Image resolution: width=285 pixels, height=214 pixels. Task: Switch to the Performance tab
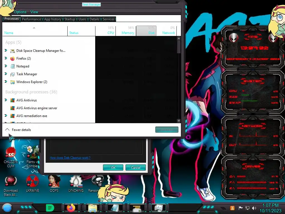[31, 19]
